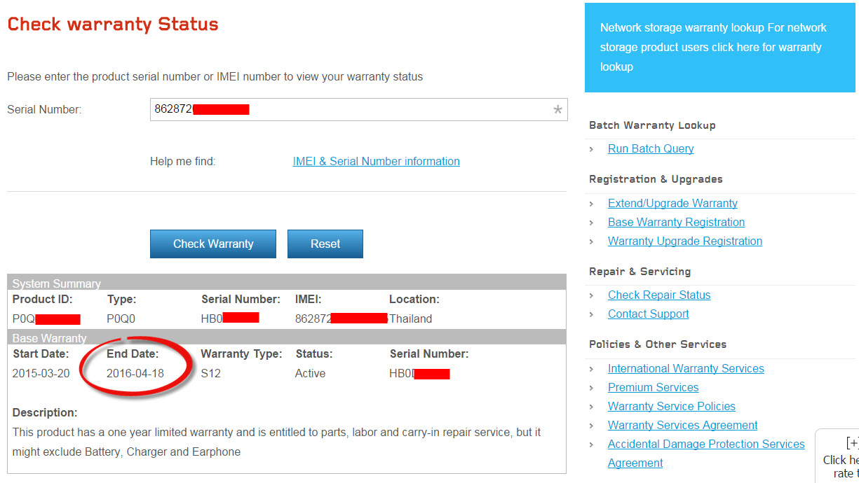Click the Contact Support link
Screen dimensions: 859x483
click(x=648, y=314)
